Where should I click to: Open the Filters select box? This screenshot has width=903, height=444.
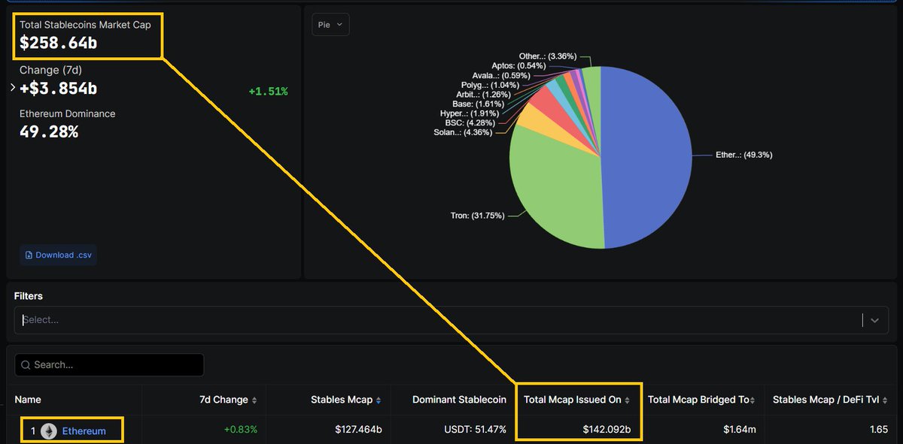(451, 320)
